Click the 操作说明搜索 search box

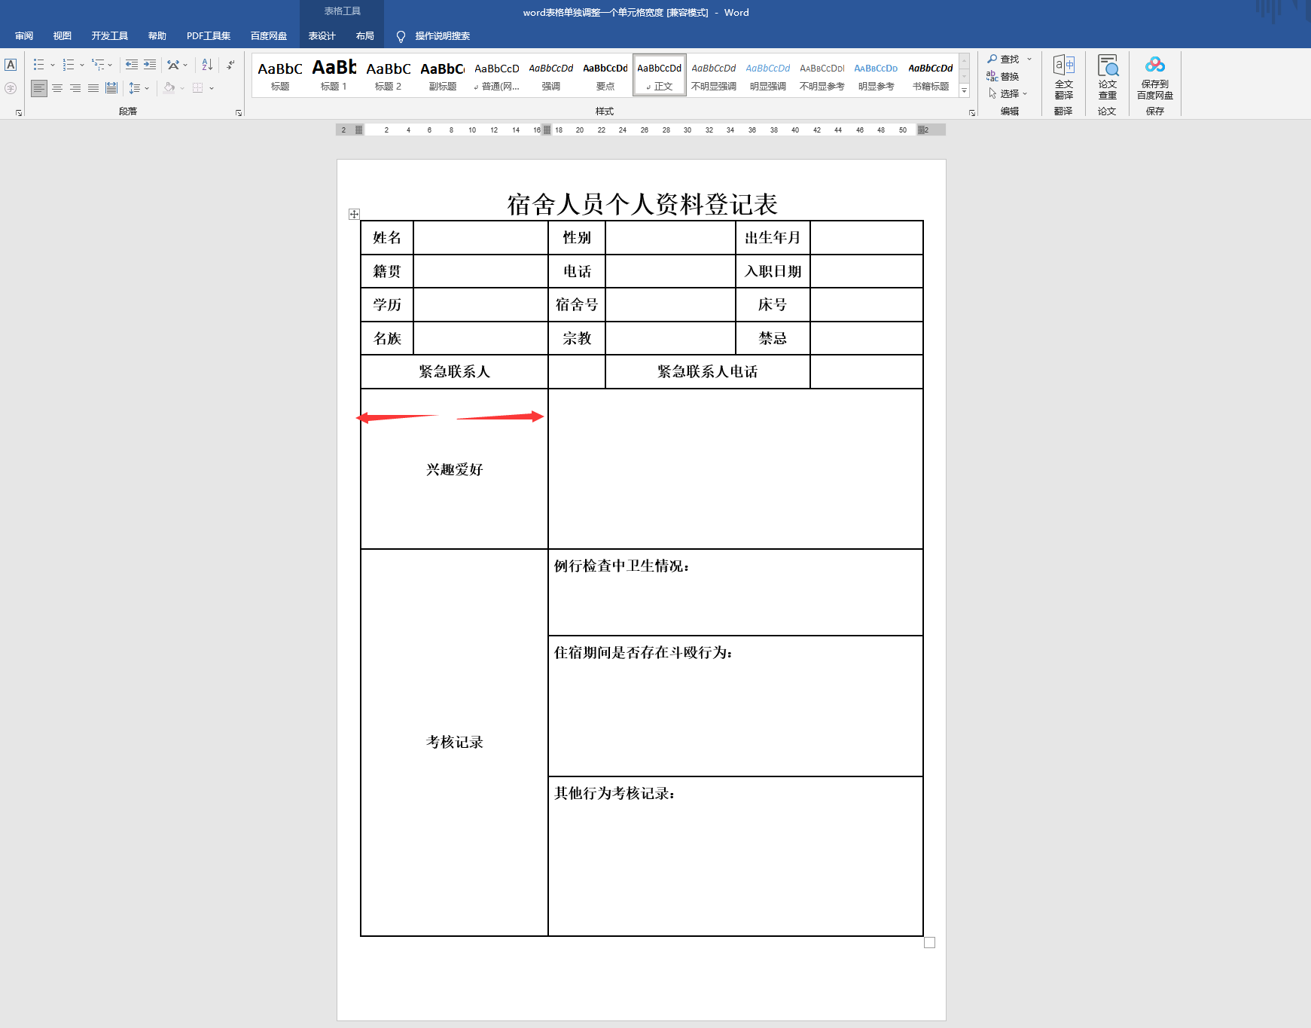[x=443, y=36]
